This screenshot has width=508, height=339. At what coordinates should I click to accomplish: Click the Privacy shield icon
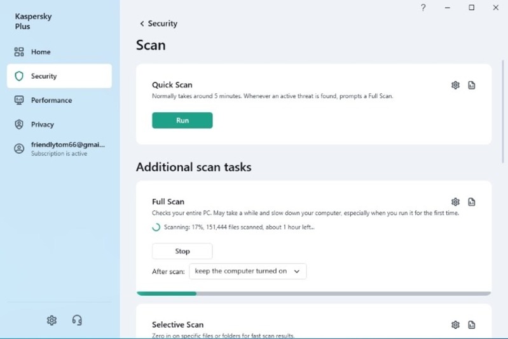pos(19,124)
